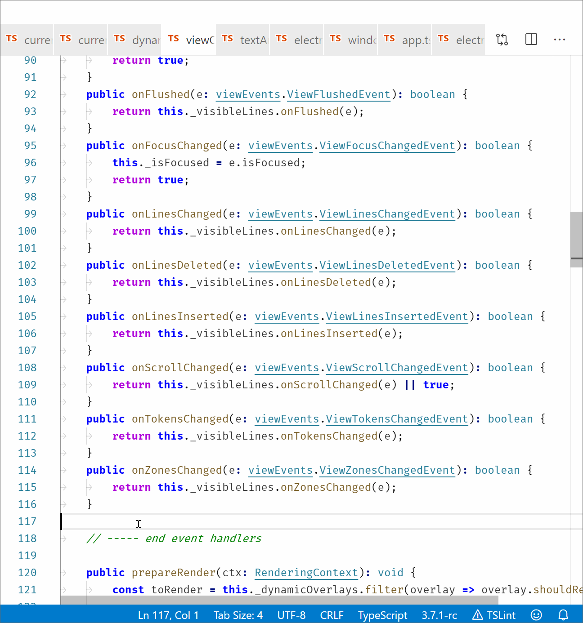Open the git compare changes icon
Image resolution: width=583 pixels, height=623 pixels.
coord(502,40)
